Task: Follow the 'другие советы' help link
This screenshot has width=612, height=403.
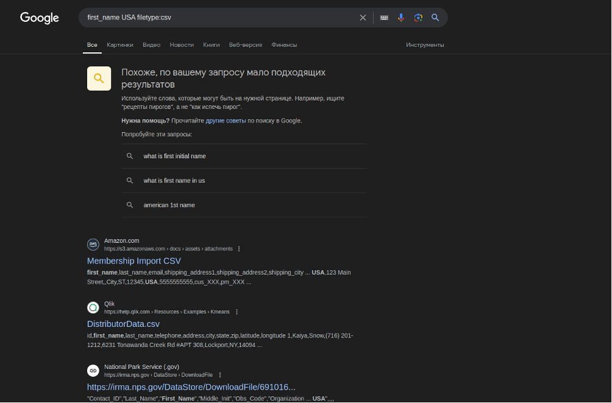Action: (x=226, y=121)
